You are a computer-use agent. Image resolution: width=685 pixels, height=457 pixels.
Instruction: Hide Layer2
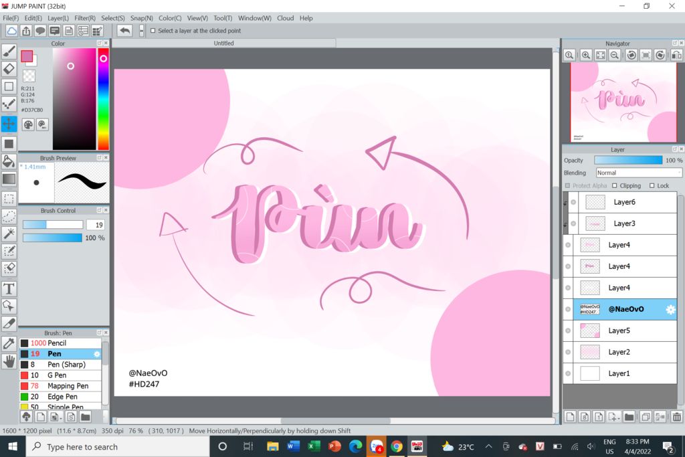(x=568, y=352)
